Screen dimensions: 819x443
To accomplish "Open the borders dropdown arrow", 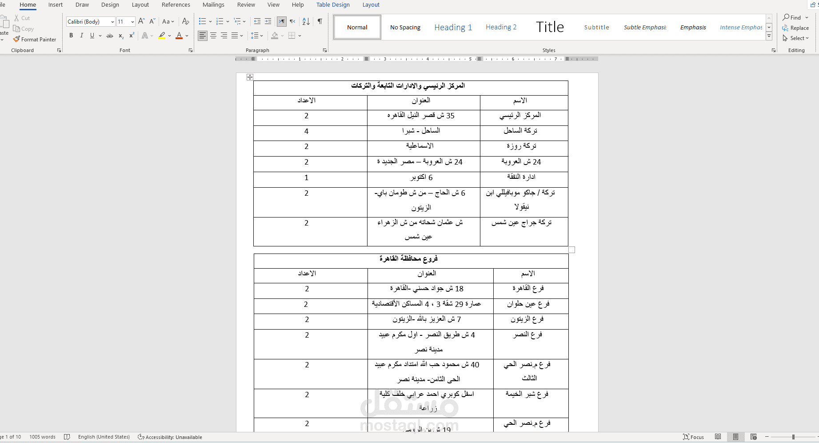I will point(300,36).
